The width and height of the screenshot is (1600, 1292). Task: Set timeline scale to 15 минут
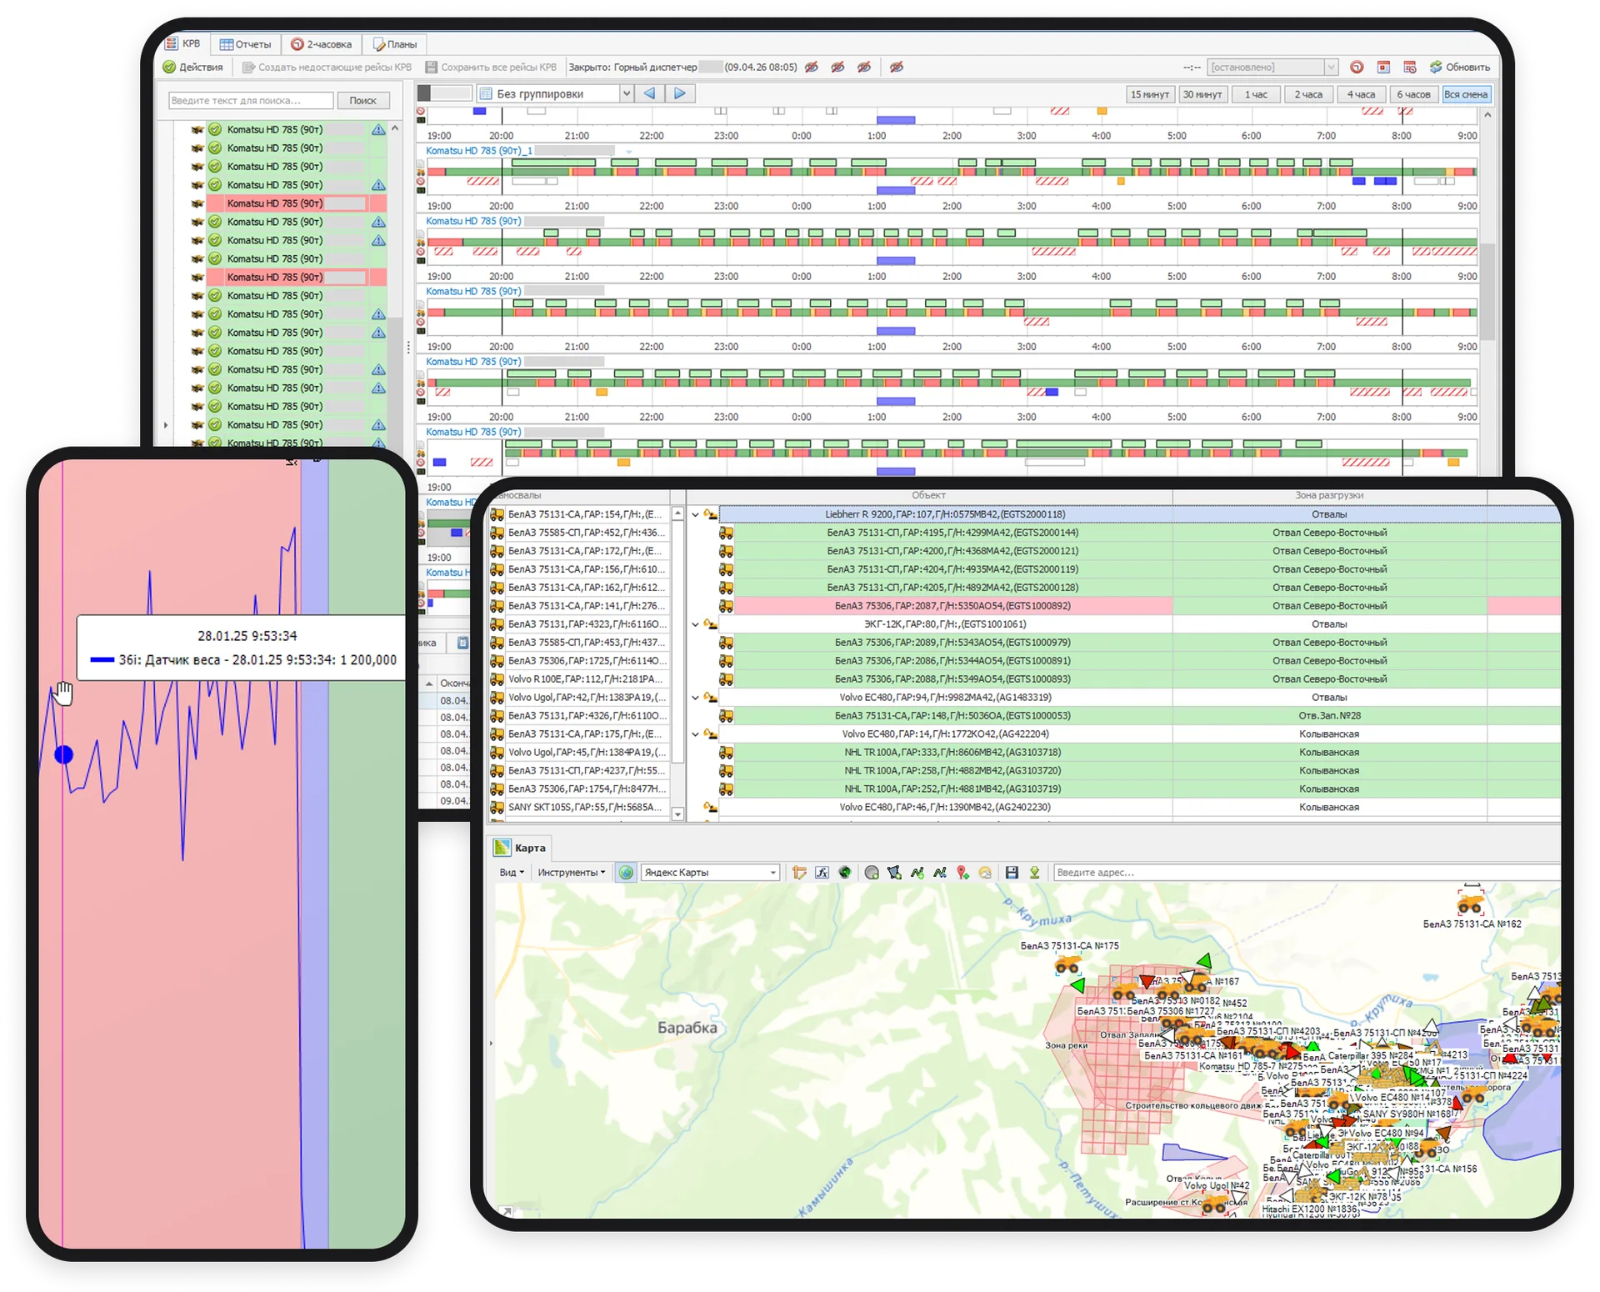click(x=1150, y=95)
